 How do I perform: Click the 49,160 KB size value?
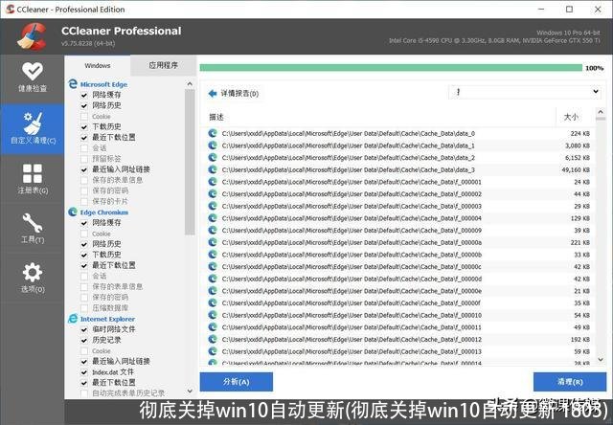click(576, 170)
